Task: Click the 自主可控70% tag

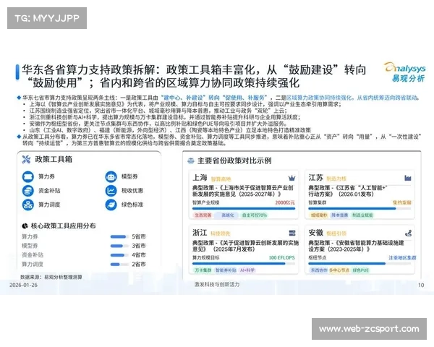Action: [x=254, y=215]
